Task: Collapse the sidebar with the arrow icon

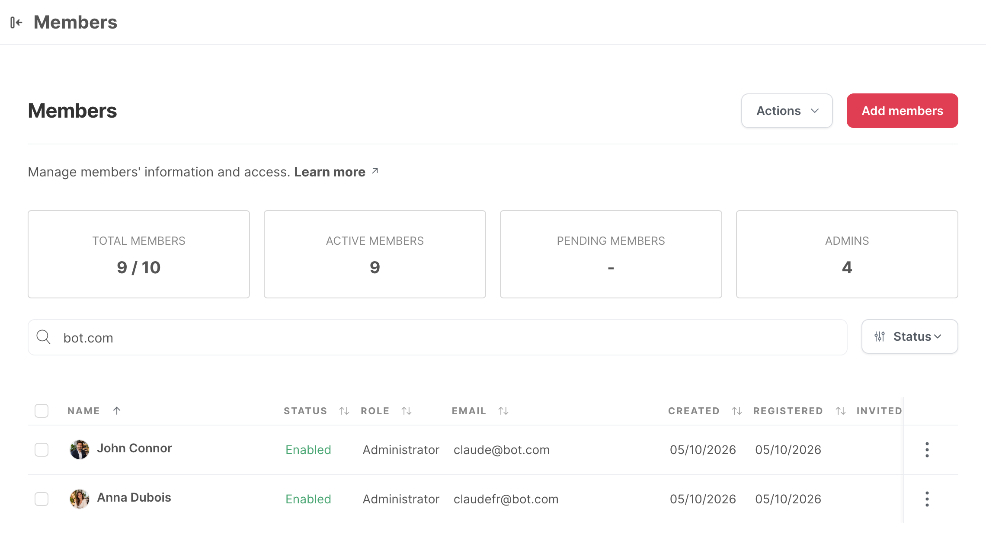Action: [x=16, y=22]
